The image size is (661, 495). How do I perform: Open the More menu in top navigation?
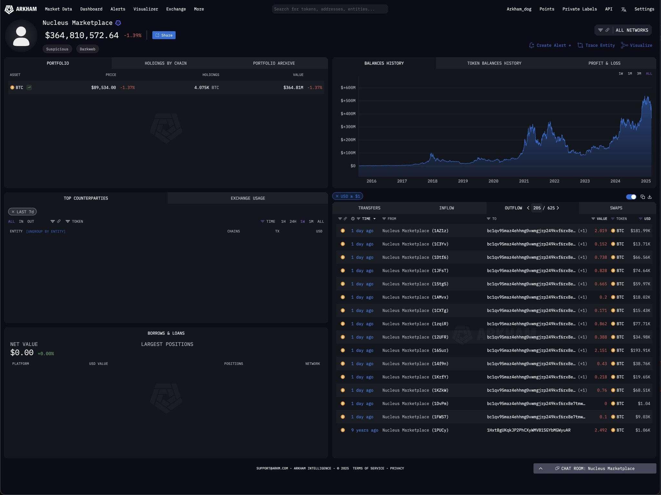199,9
